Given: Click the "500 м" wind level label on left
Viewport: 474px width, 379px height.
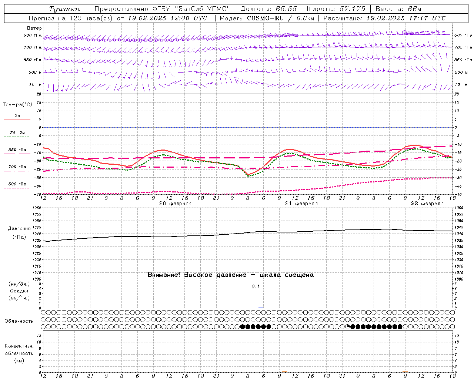Looking at the screenshot, I should [35, 72].
